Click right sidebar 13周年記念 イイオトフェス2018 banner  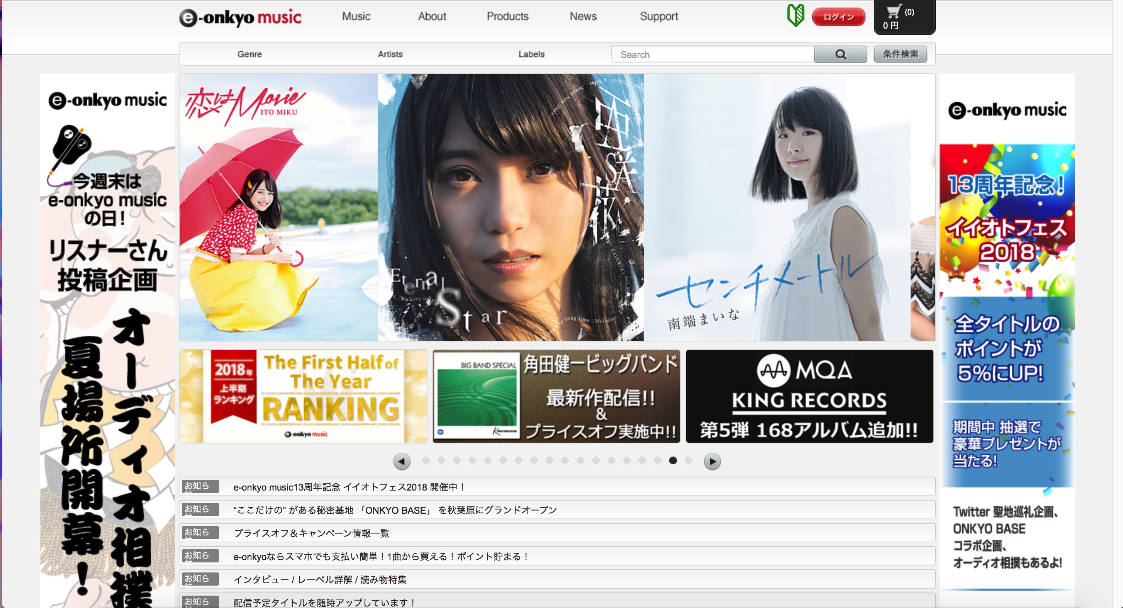pyautogui.click(x=1007, y=220)
